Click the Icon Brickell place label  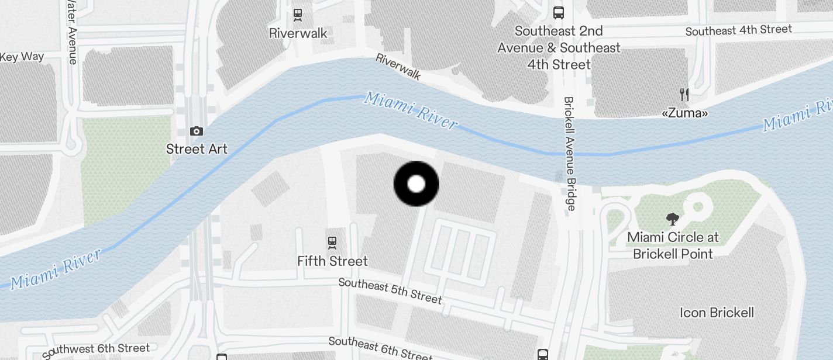click(x=717, y=313)
